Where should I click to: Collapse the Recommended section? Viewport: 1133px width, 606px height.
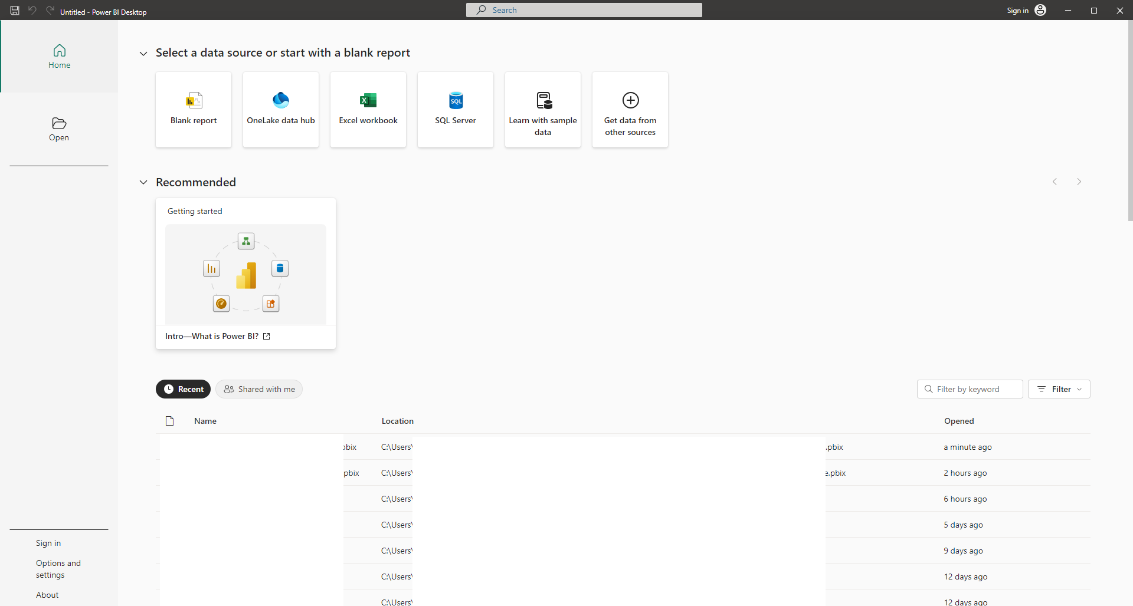tap(143, 182)
